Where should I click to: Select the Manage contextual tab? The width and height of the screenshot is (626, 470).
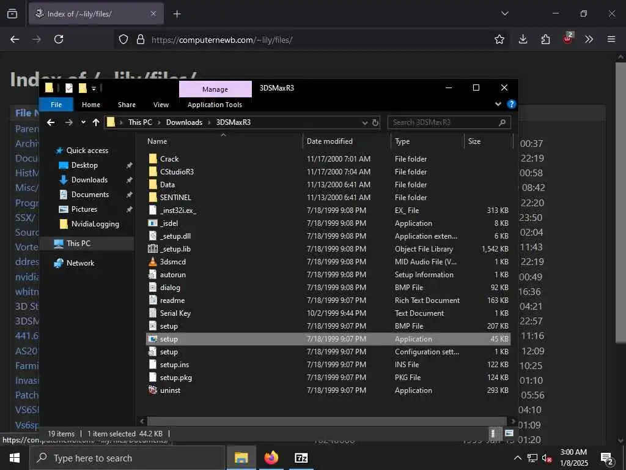pyautogui.click(x=215, y=89)
